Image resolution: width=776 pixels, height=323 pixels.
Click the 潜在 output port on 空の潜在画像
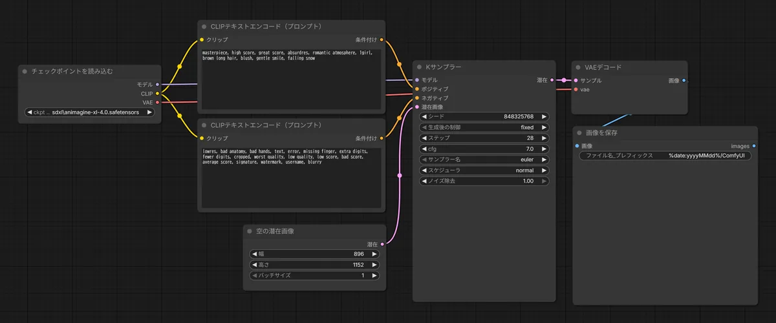click(x=382, y=244)
